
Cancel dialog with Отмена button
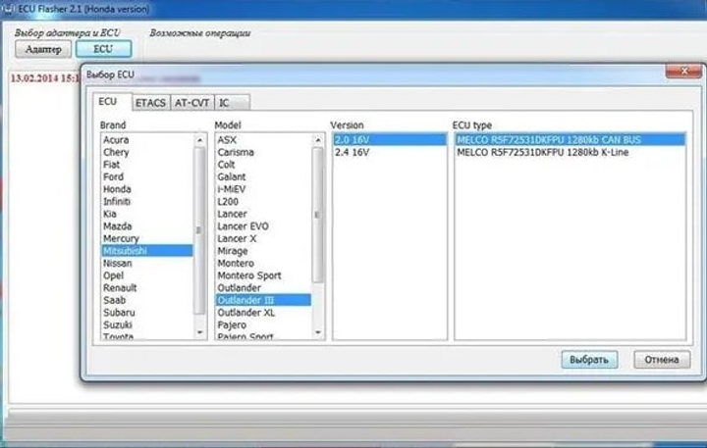coord(662,360)
